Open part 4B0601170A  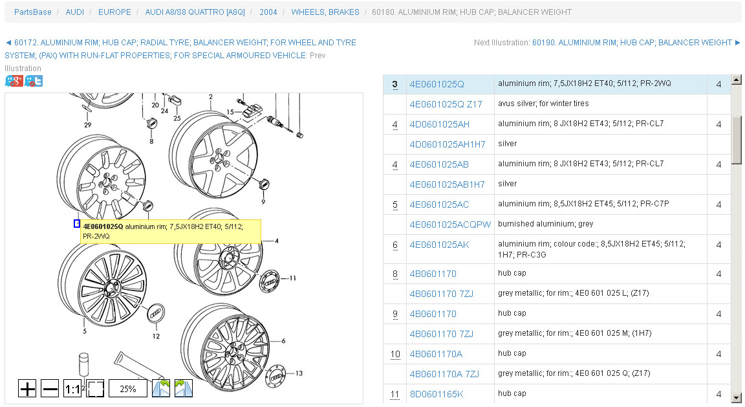coord(436,354)
